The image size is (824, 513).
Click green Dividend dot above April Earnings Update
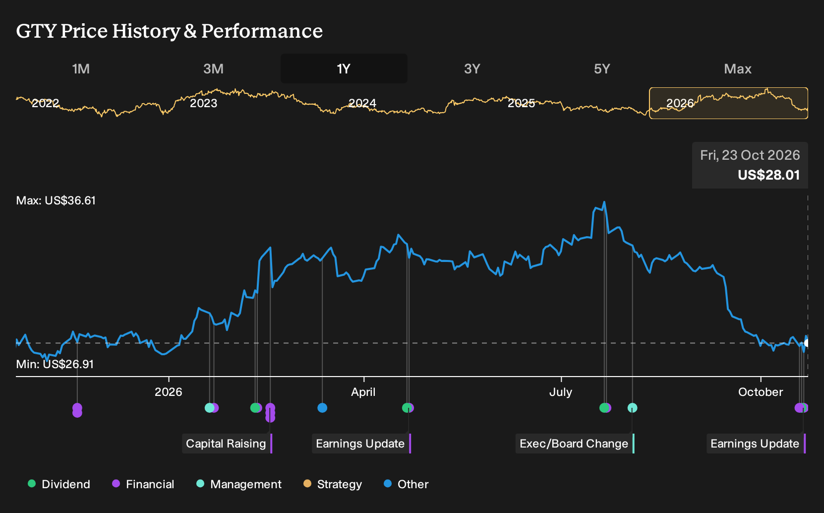(406, 408)
